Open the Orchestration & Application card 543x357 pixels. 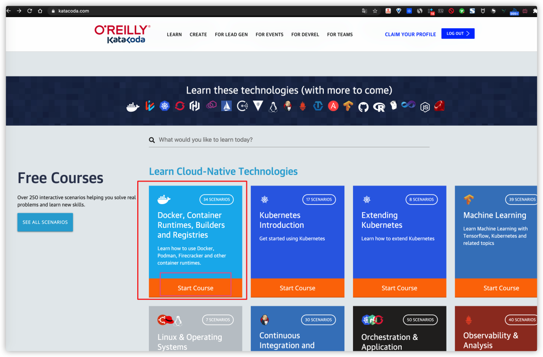pos(399,328)
